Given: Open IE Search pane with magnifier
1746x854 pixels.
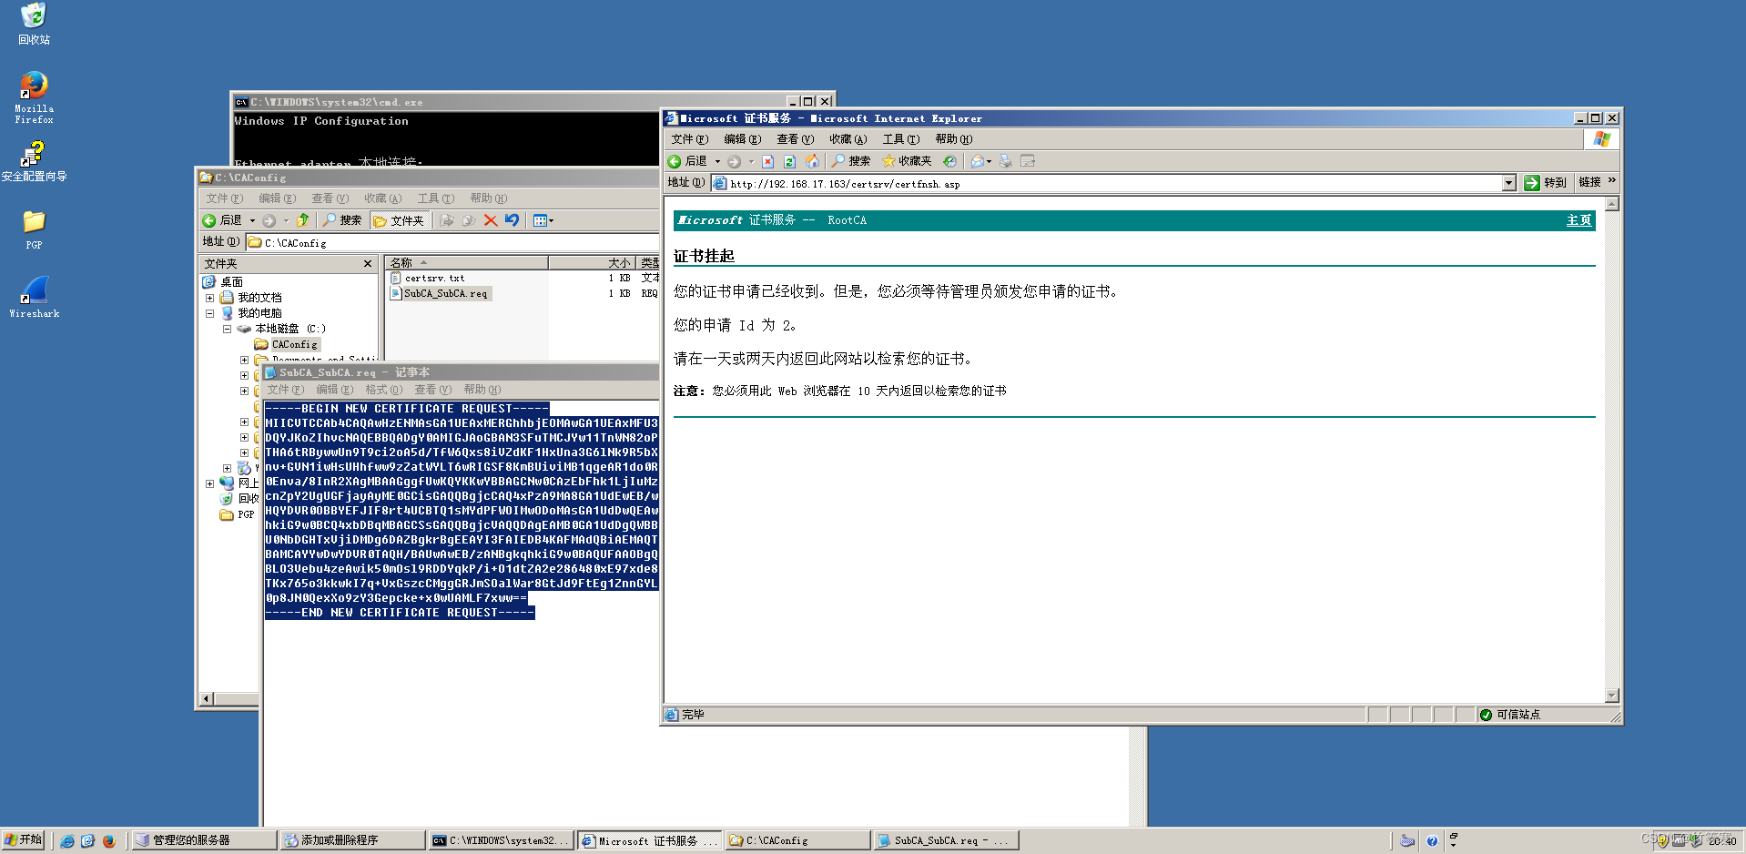Looking at the screenshot, I should click(x=850, y=161).
